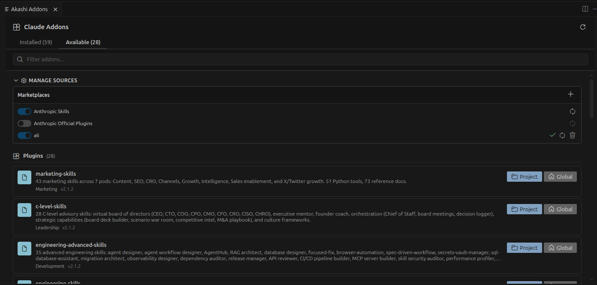This screenshot has height=285, width=597.
Task: Close the Akashi Addons tab
Action: point(56,9)
